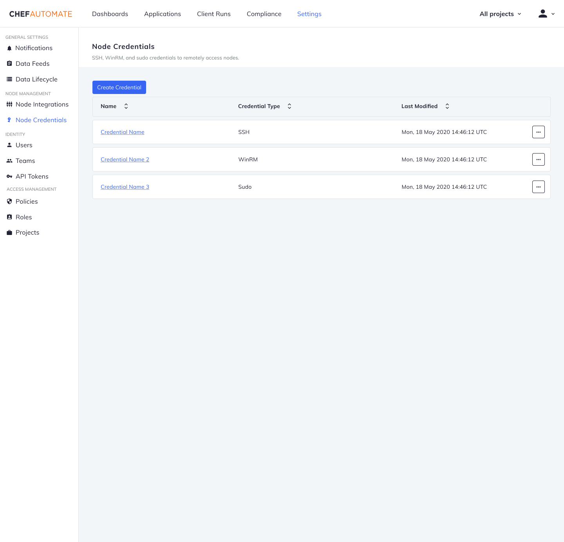Click the Notifications bell icon

click(x=9, y=48)
